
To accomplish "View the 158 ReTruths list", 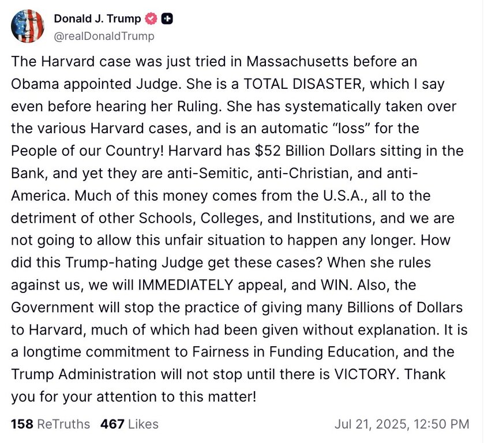I will pyautogui.click(x=50, y=424).
